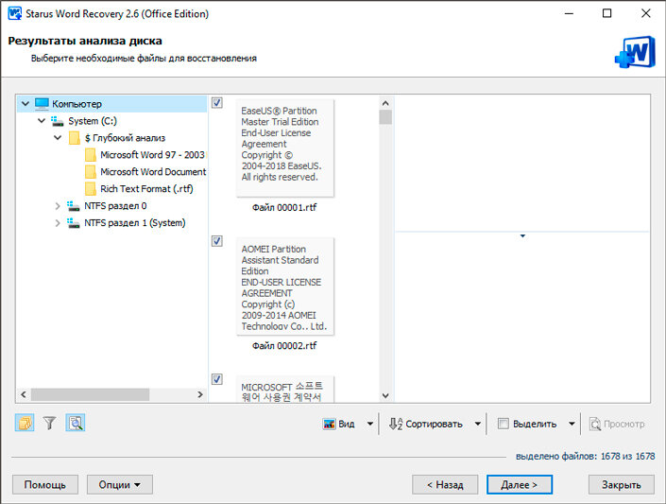Collapse the Глубокий анализ node

[58, 138]
